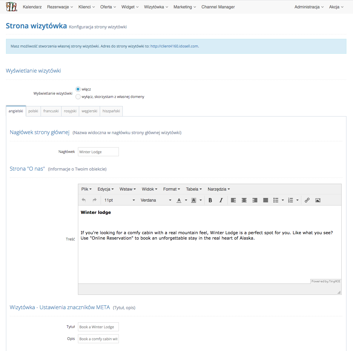Toggle italic formatting in the editor

tap(221, 200)
